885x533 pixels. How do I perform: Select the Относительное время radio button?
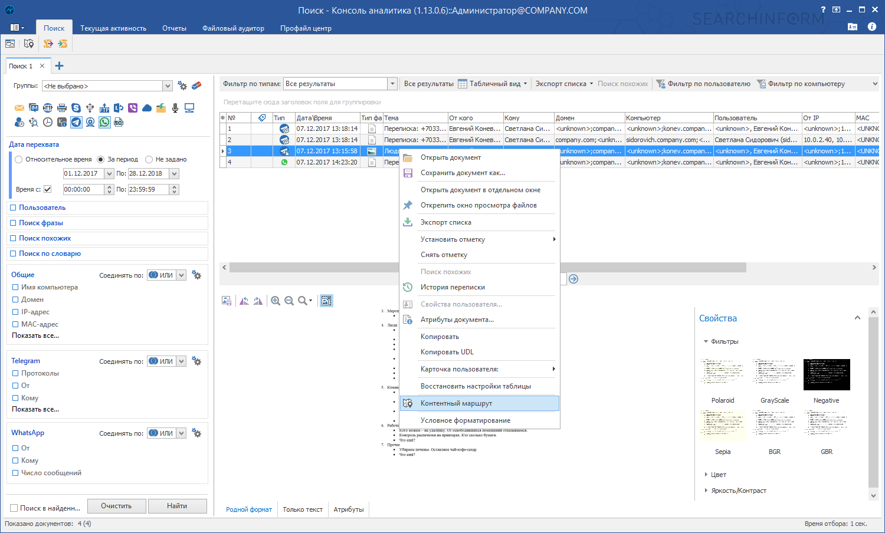(x=19, y=159)
